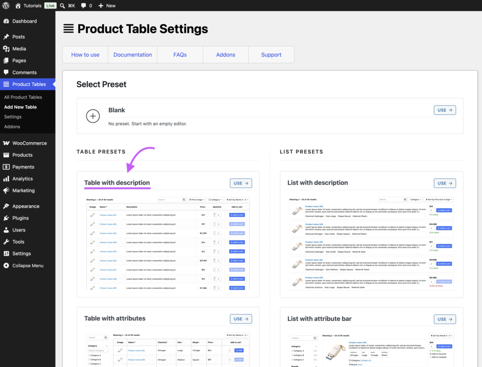Open All Product Tables submenu item
This screenshot has width=482, height=367.
[x=23, y=97]
